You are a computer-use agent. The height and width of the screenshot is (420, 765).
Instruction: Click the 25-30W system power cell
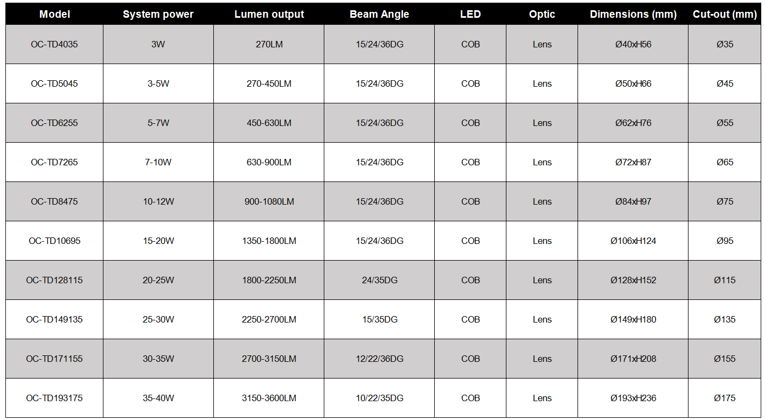[158, 319]
